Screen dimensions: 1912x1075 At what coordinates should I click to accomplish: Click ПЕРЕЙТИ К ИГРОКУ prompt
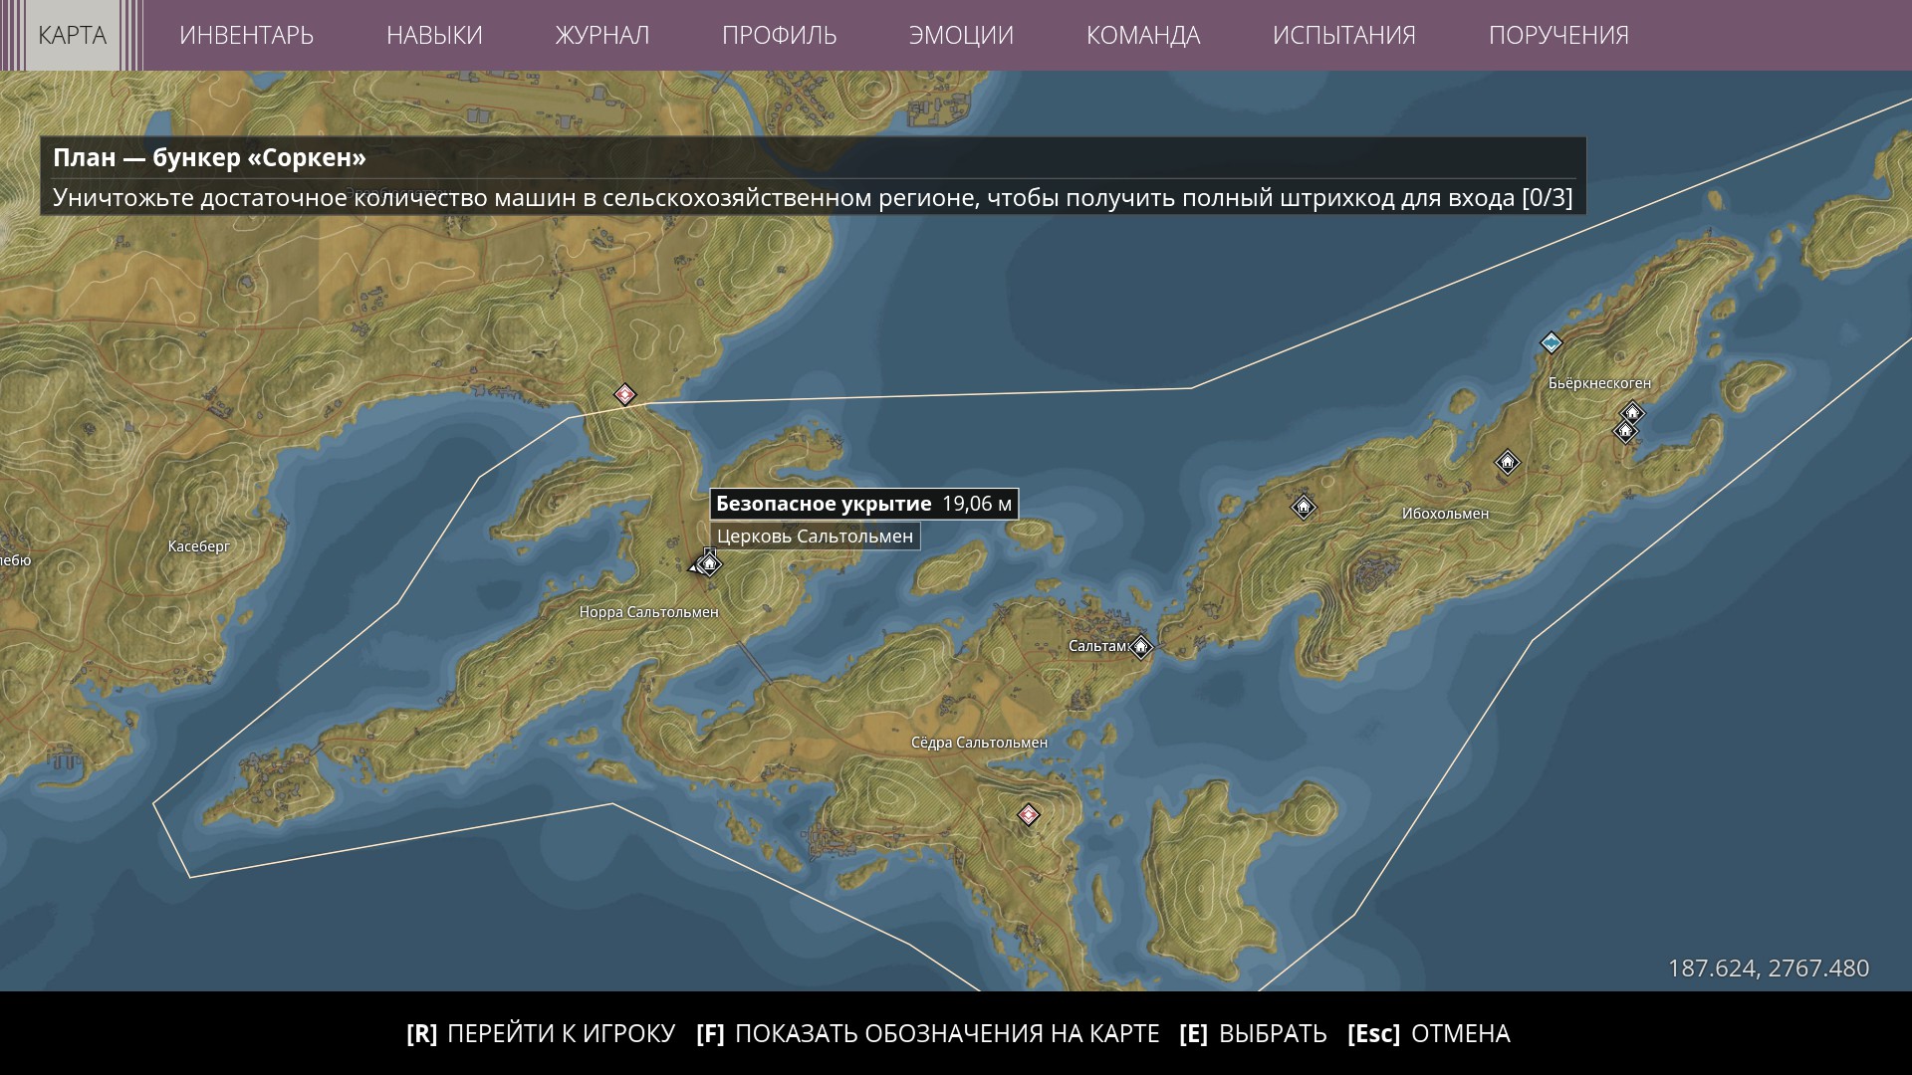541,1034
